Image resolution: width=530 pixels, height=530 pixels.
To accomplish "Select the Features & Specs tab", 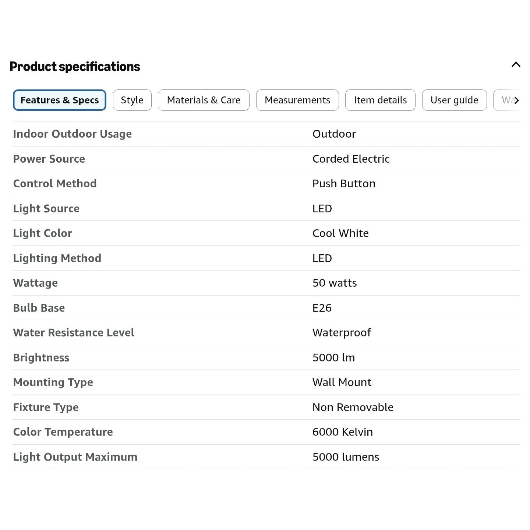I will (60, 100).
